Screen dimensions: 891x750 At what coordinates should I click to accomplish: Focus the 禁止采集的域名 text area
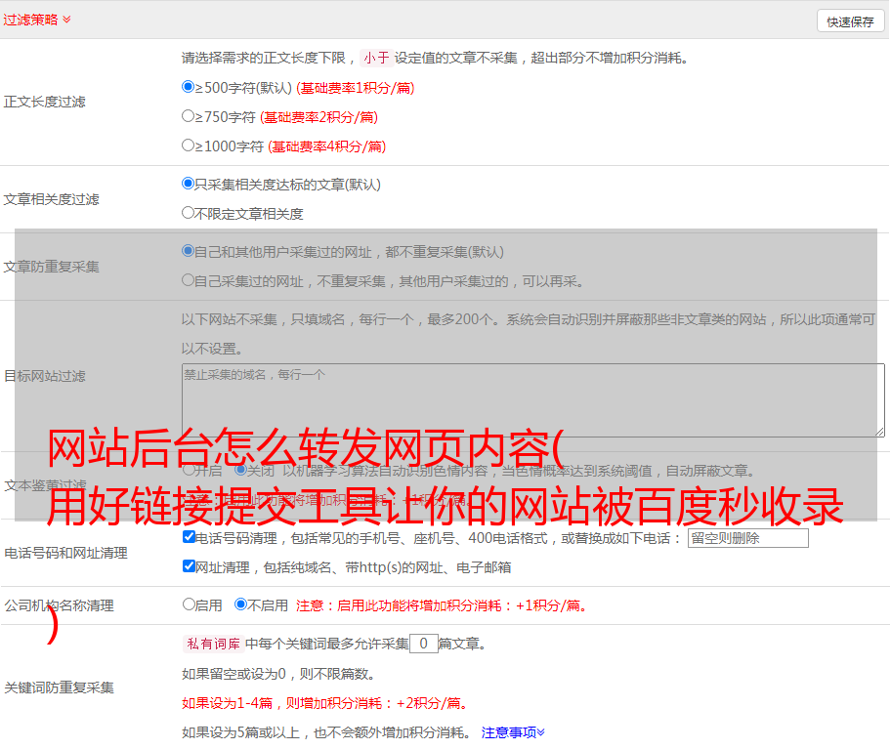[x=532, y=399]
